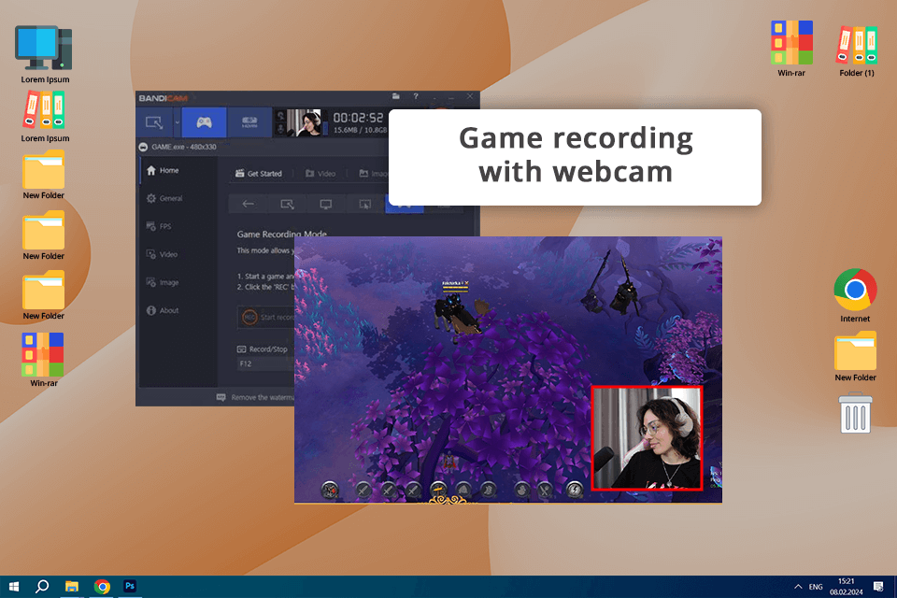The image size is (897, 598).
Task: Use the helmet skill in game bar
Action: click(463, 490)
